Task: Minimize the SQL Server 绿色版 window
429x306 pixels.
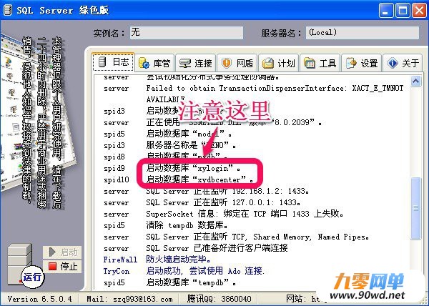Action: pos(386,11)
